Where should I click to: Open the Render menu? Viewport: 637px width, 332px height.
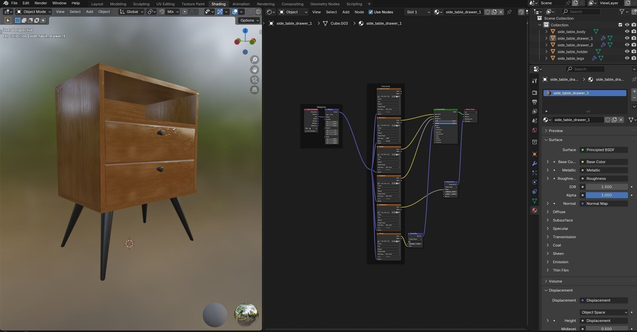pyautogui.click(x=41, y=3)
